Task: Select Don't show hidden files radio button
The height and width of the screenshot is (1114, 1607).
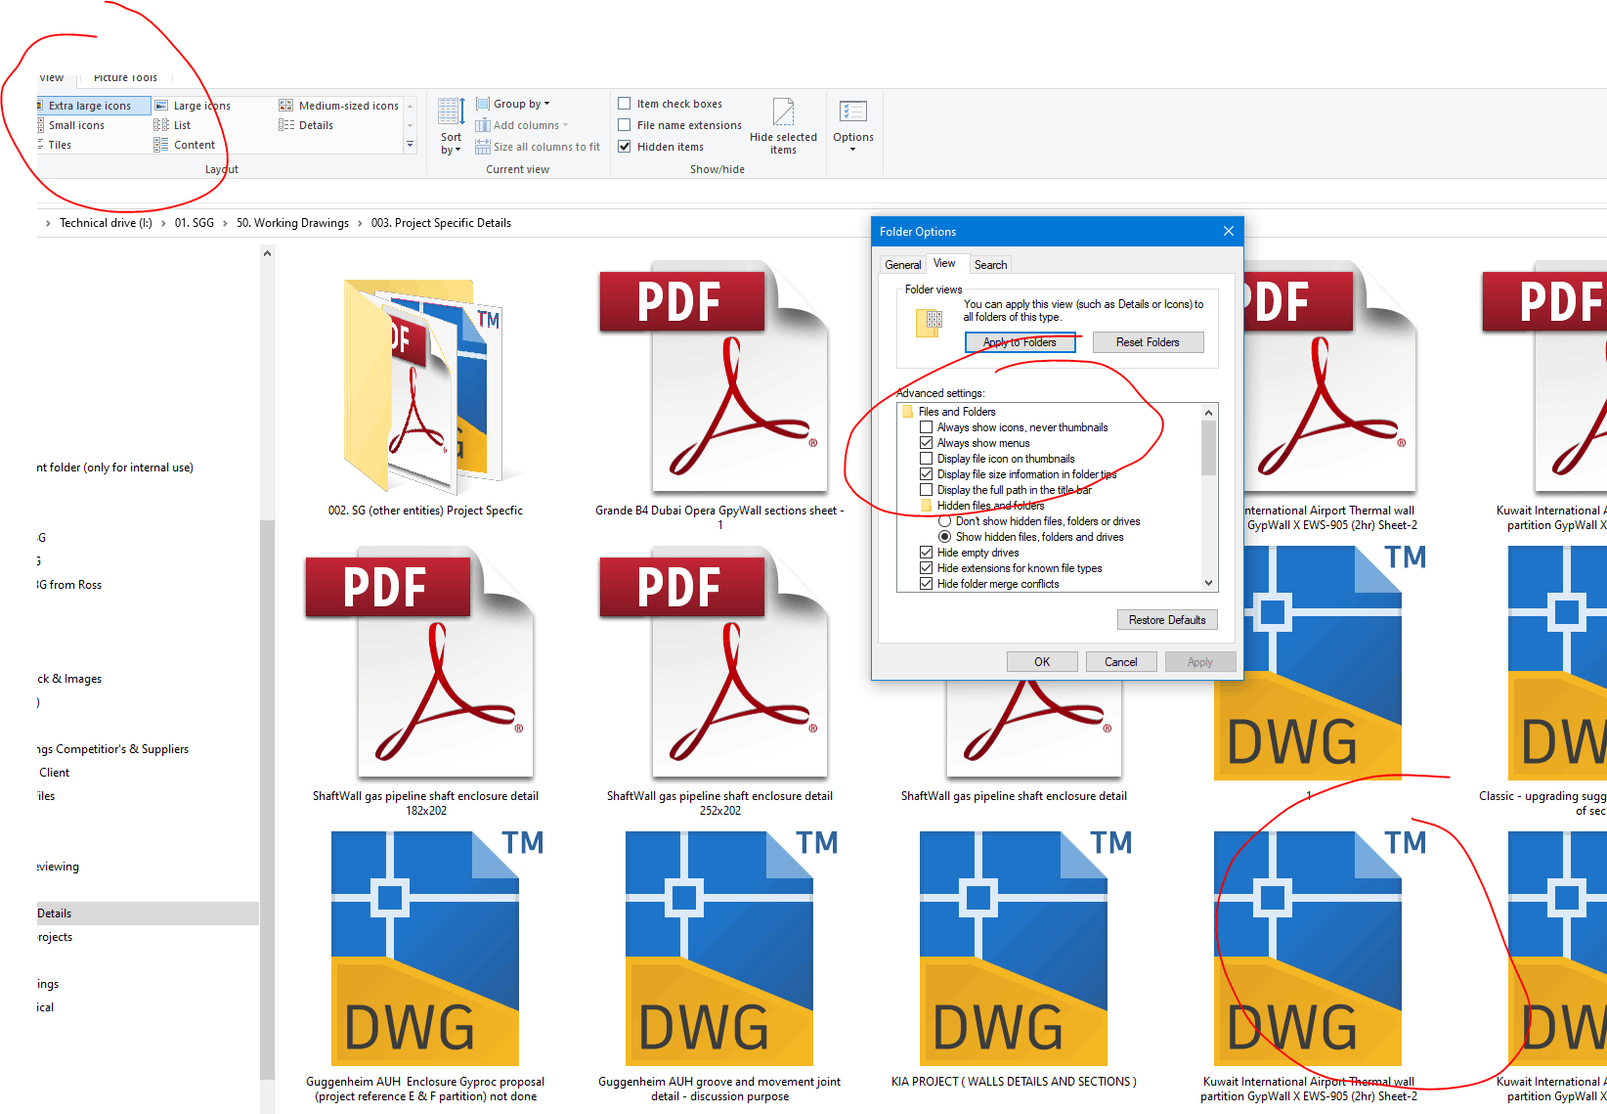Action: [944, 521]
